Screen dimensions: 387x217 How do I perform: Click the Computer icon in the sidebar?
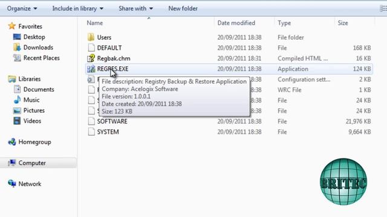(x=11, y=163)
